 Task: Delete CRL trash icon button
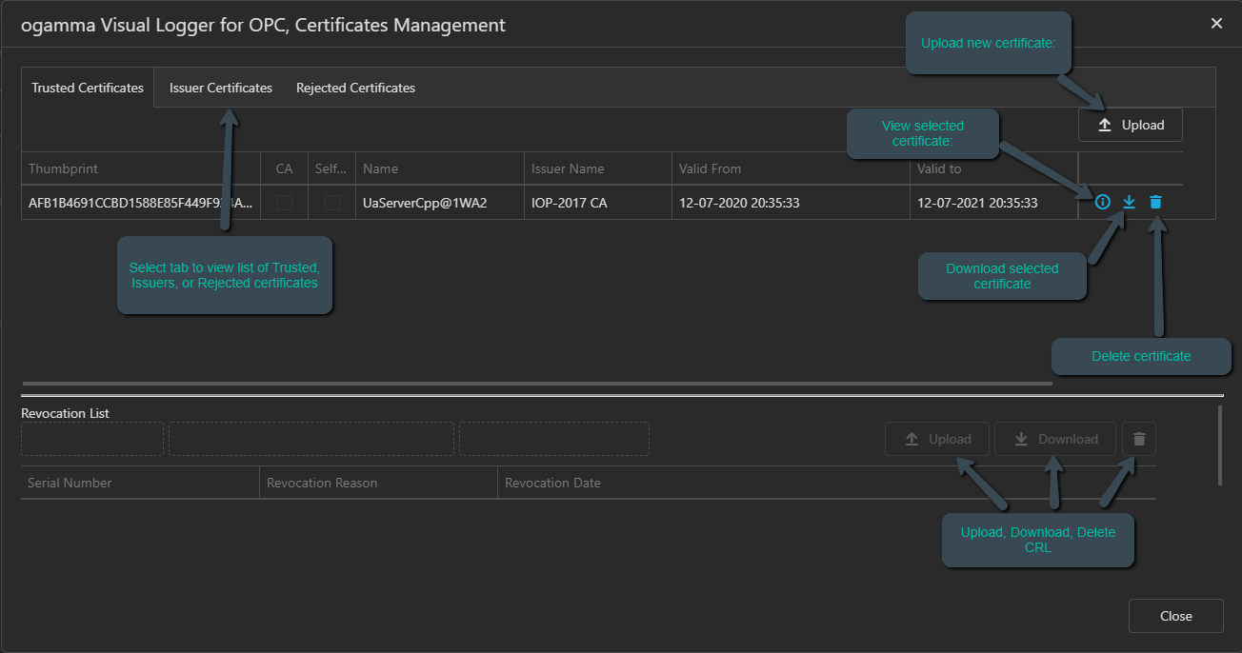coord(1139,439)
